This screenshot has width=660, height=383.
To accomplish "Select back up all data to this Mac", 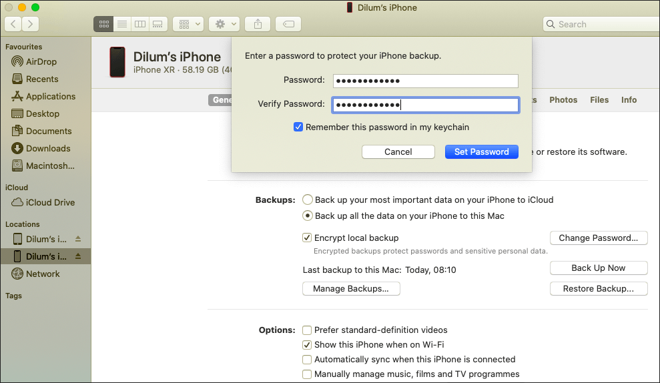I will pos(308,216).
